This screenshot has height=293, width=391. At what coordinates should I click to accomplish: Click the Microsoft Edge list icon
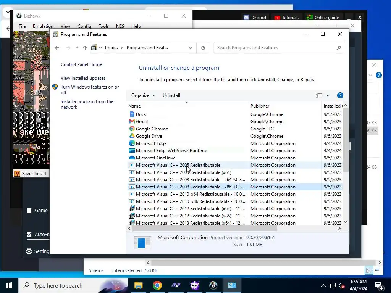pyautogui.click(x=132, y=143)
